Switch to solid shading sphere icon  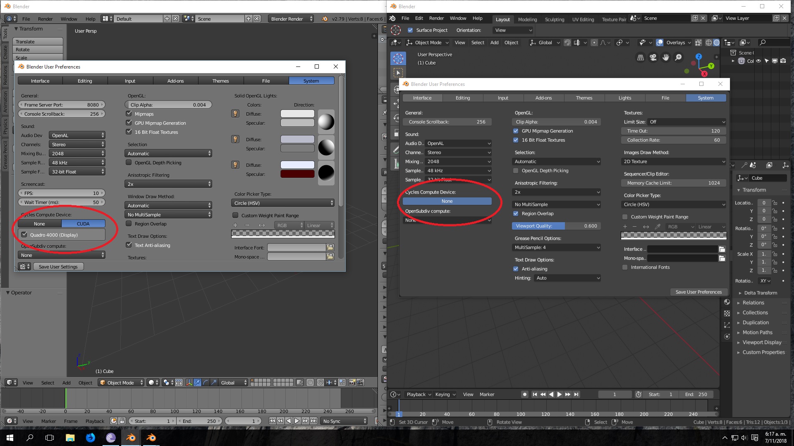point(717,43)
